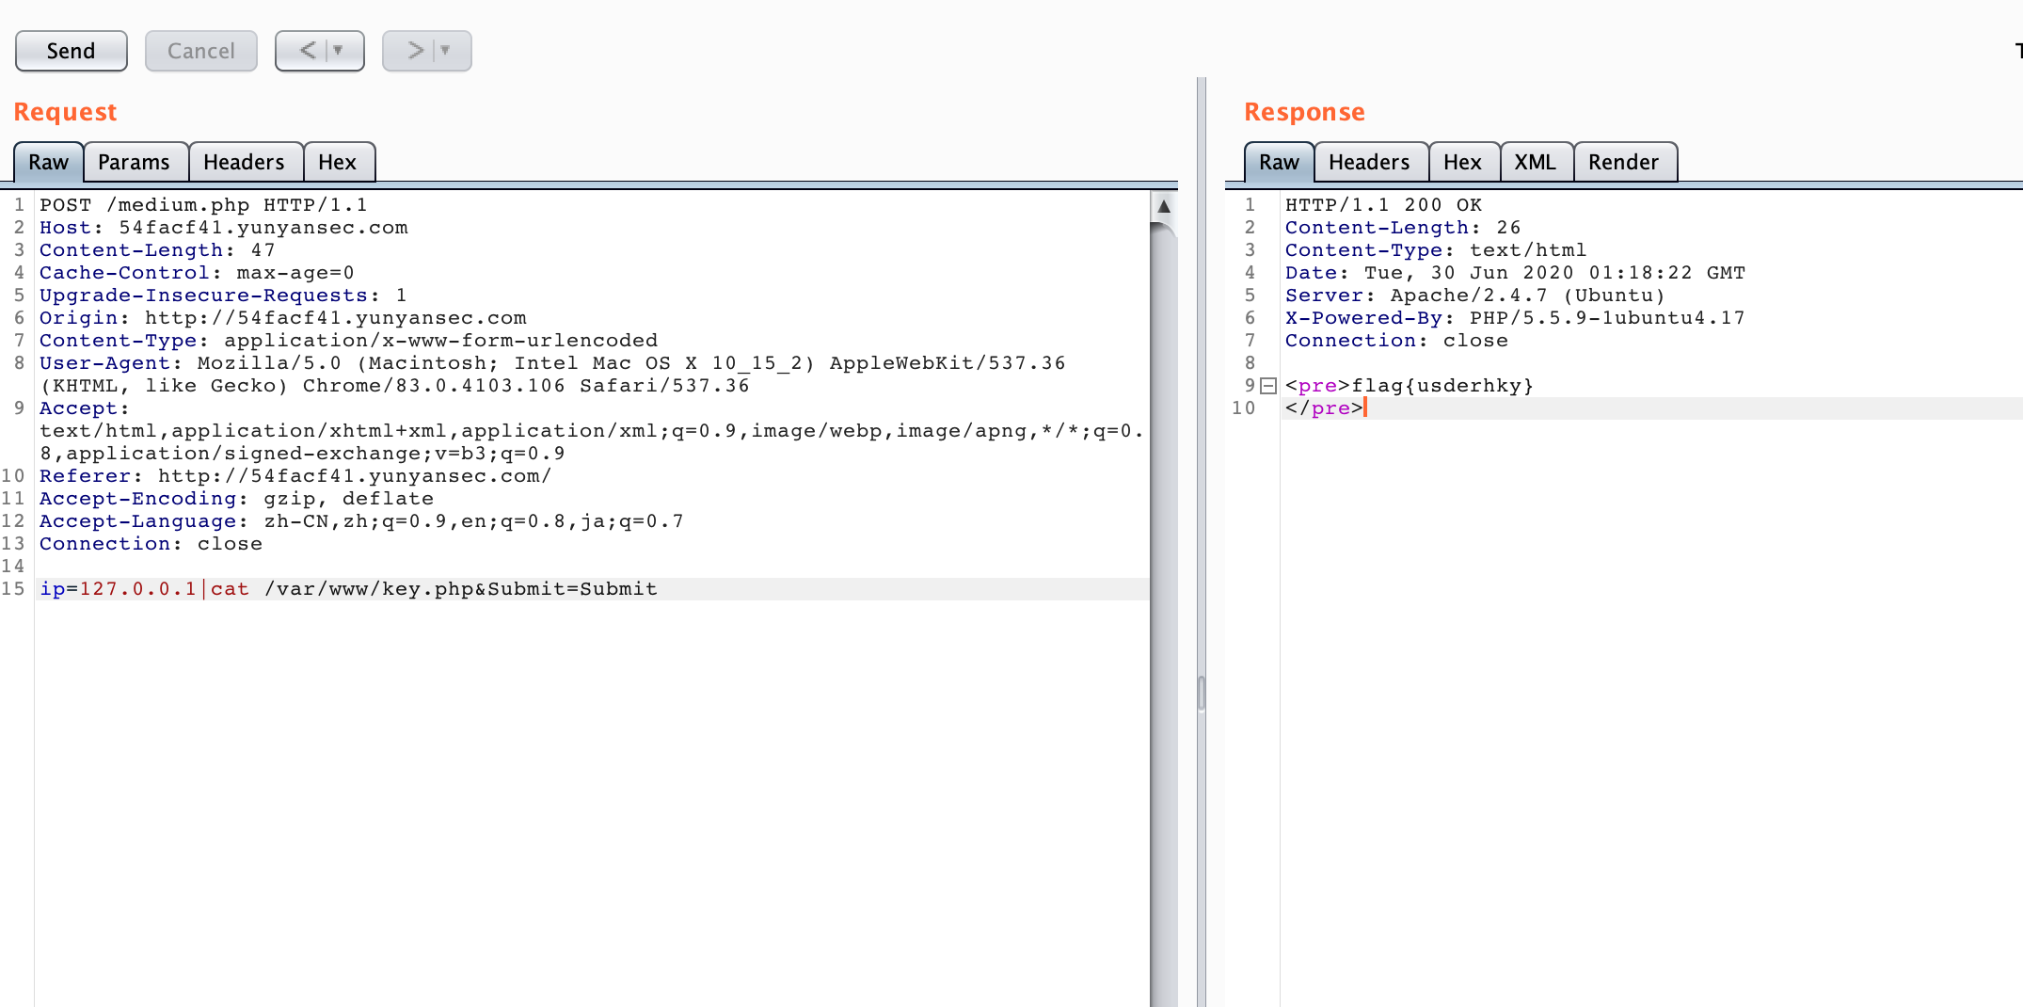Click the closing </pre> tag line
This screenshot has height=1007, width=2023.
1324,408
